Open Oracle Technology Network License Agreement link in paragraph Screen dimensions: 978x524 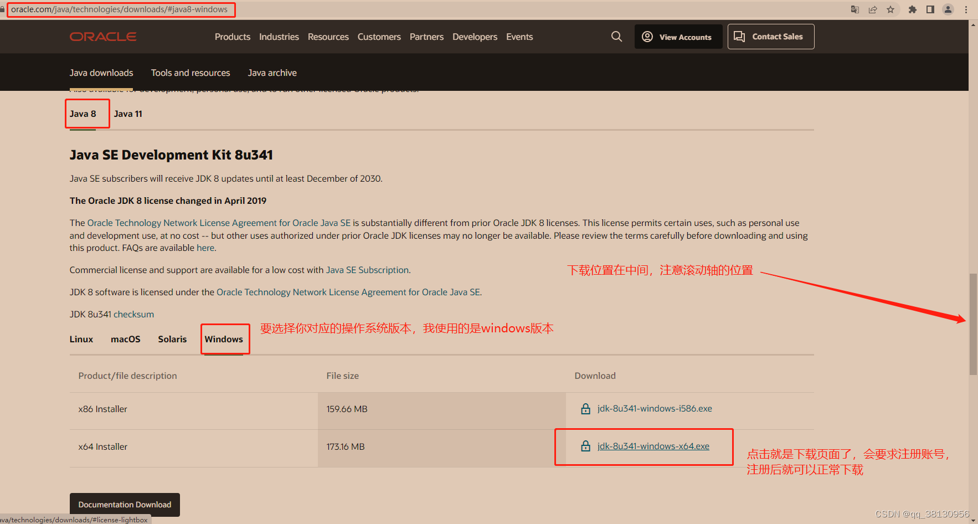pyautogui.click(x=219, y=223)
